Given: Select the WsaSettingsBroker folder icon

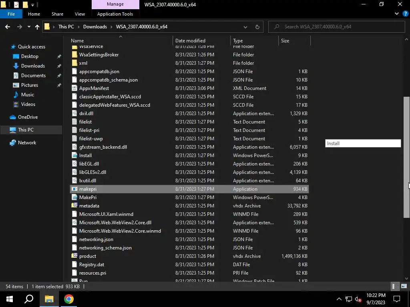Looking at the screenshot, I should (74, 54).
